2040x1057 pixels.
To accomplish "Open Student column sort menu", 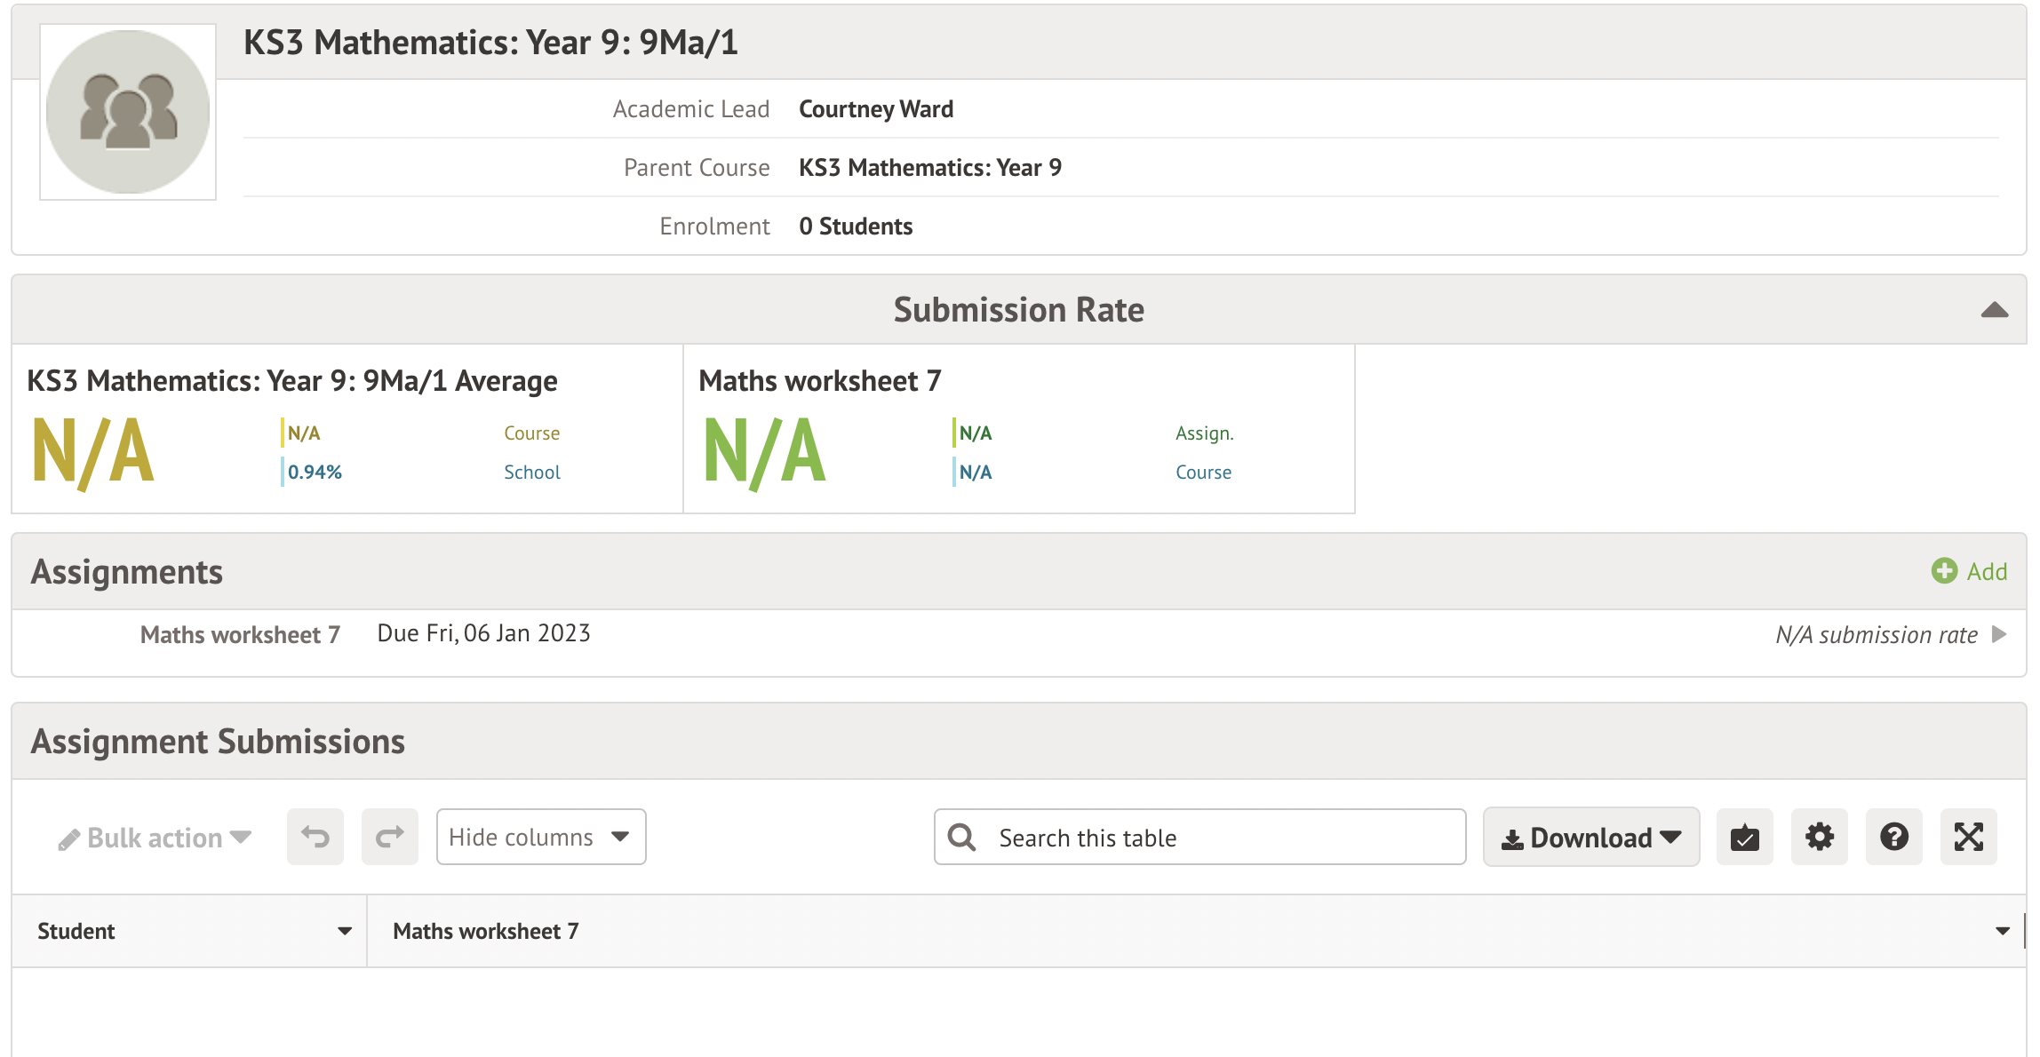I will pyautogui.click(x=345, y=931).
